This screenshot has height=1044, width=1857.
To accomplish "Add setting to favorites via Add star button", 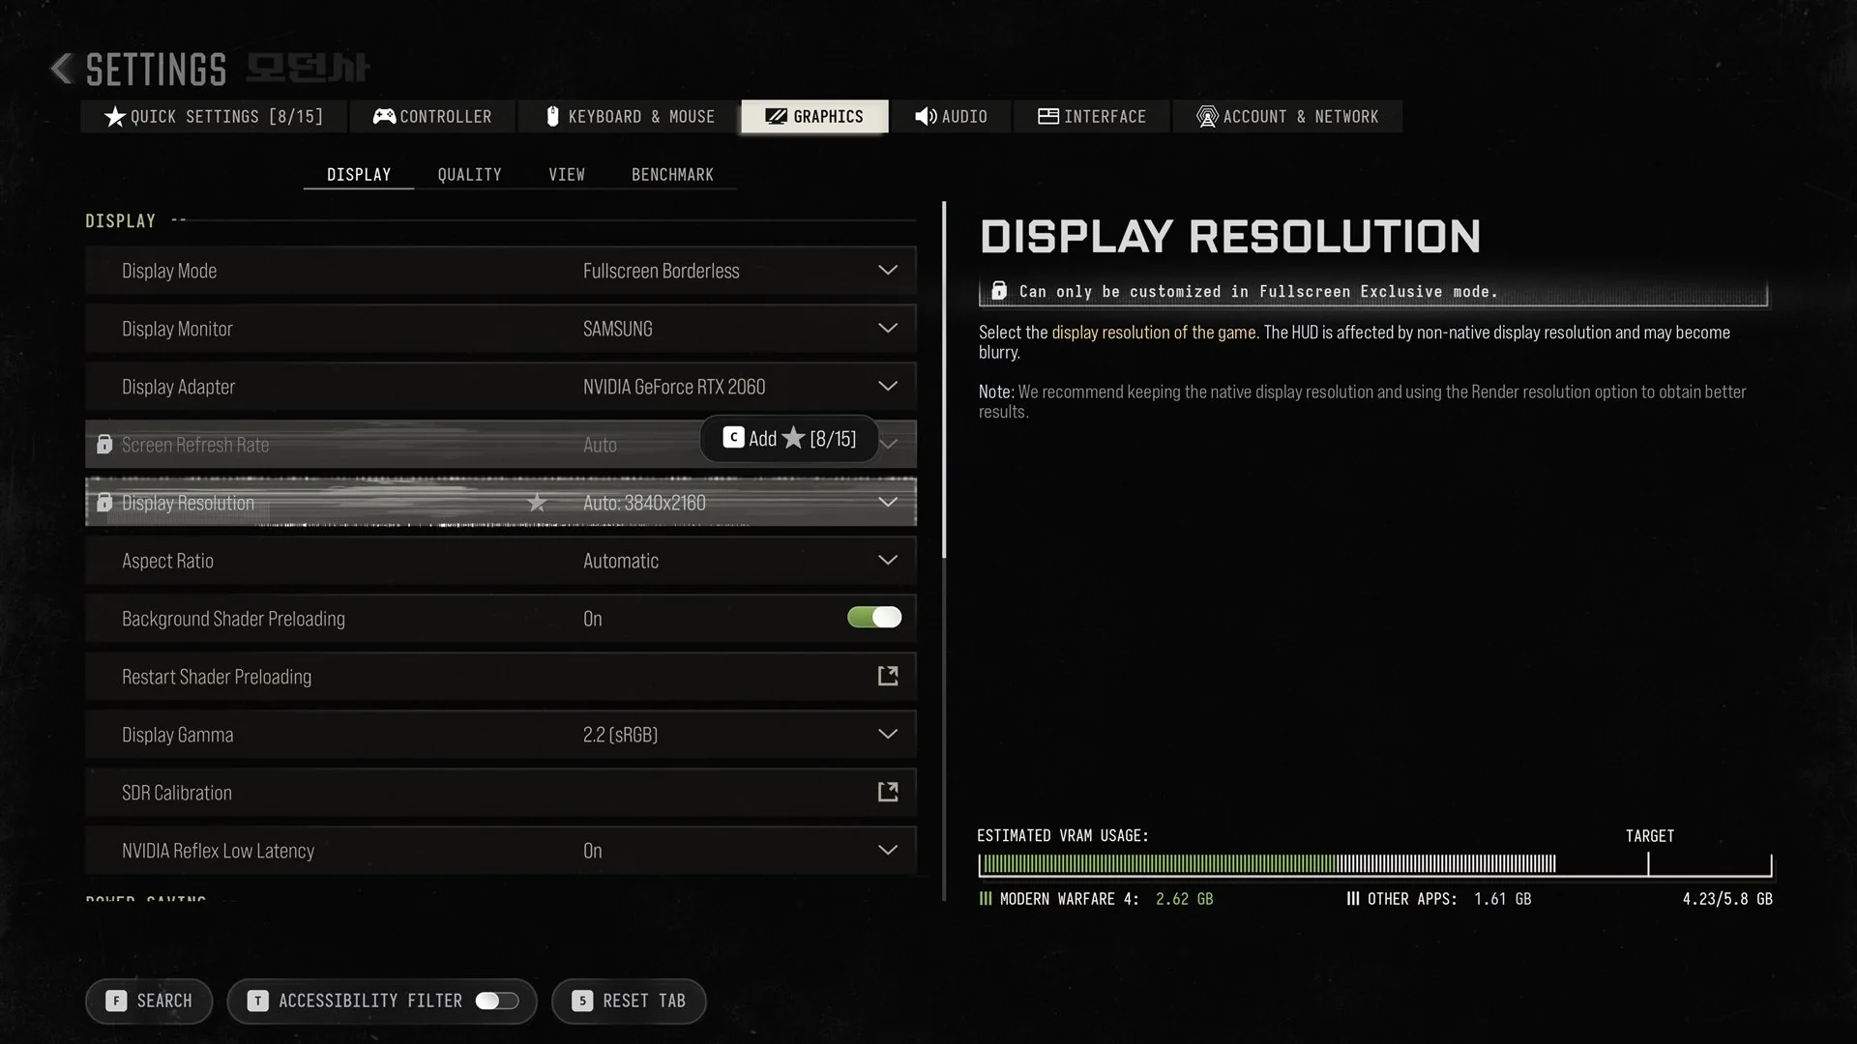I will (789, 439).
